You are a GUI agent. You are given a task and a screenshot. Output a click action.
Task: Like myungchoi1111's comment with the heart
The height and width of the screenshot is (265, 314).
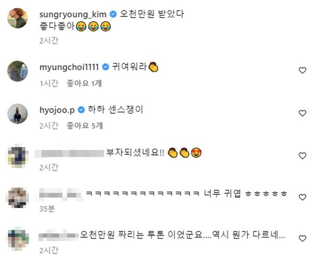302,71
